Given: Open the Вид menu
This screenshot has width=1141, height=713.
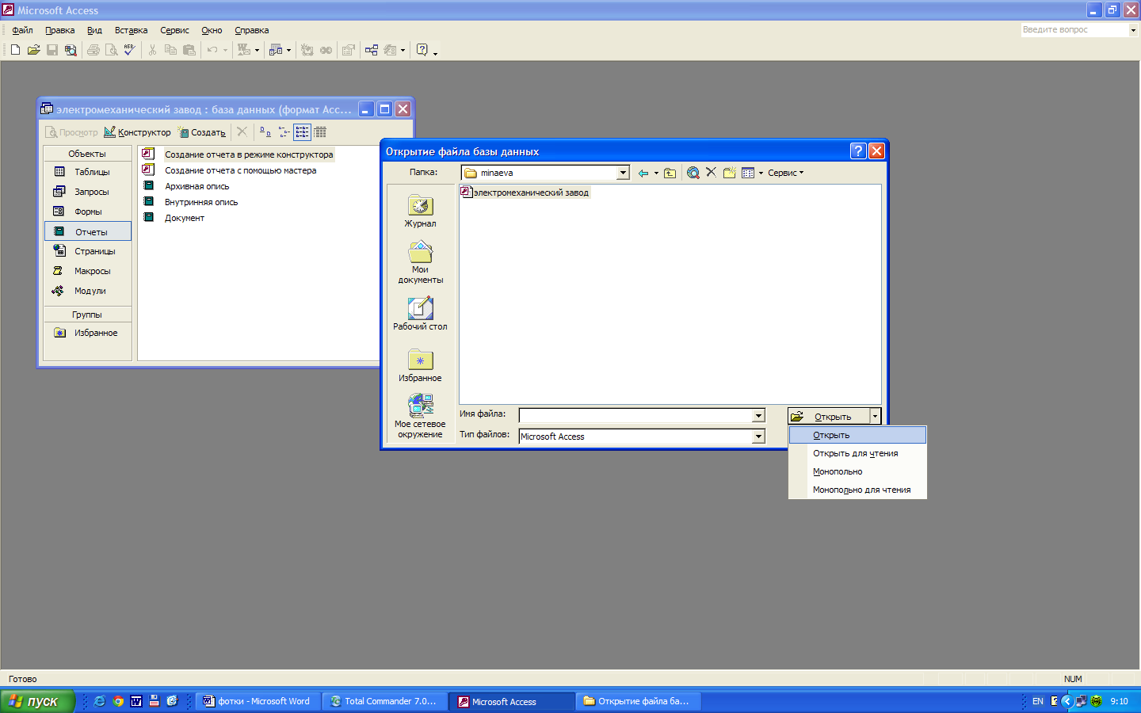Looking at the screenshot, I should [x=94, y=30].
